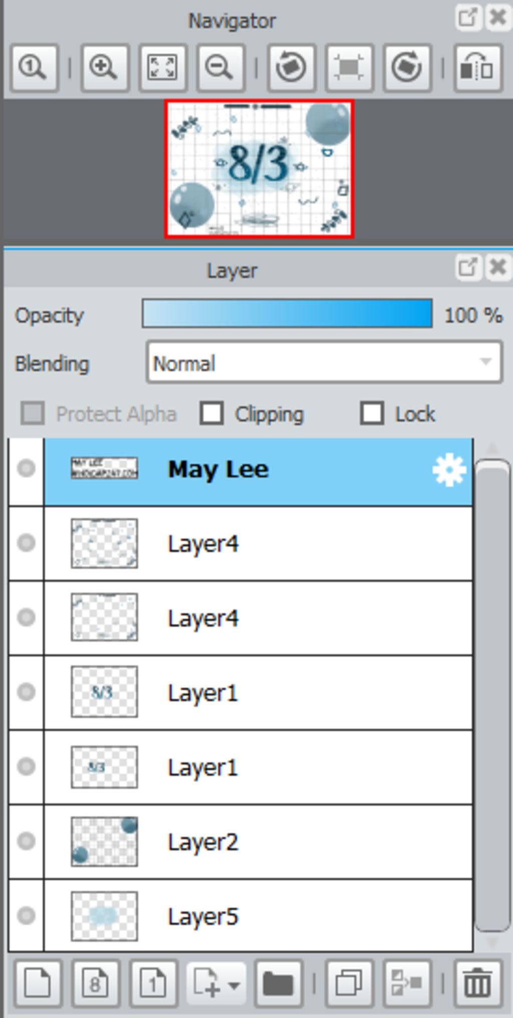Add a new 1-bit layer
This screenshot has width=513, height=1018.
click(x=153, y=983)
